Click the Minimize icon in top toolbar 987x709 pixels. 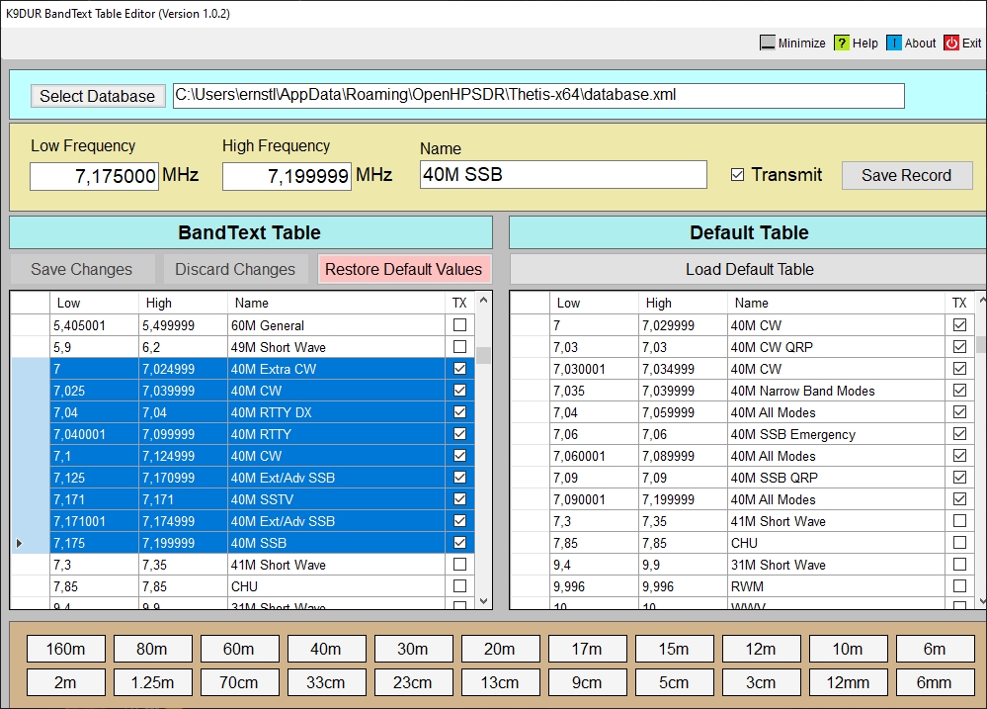pos(768,44)
